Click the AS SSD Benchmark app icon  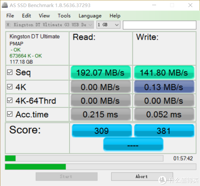point(5,5)
